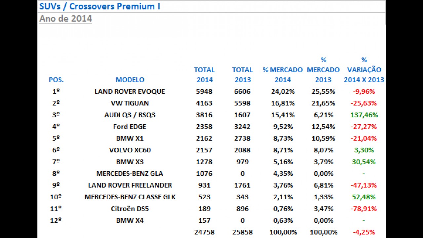Click the '24,02%' market share cell
This screenshot has width=423, height=238.
(x=283, y=92)
